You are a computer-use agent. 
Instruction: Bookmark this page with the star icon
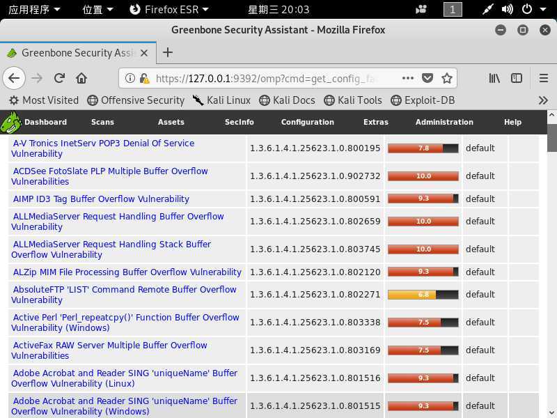pos(447,78)
